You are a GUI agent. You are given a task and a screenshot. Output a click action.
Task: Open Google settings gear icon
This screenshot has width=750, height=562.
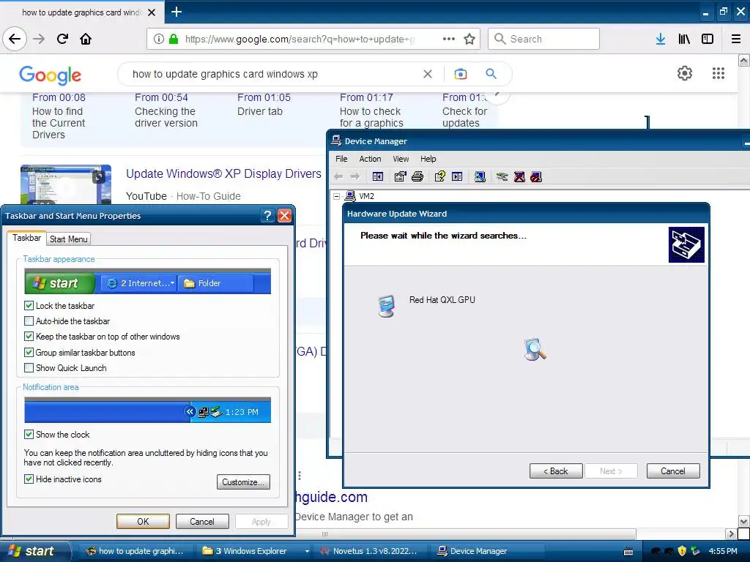685,73
